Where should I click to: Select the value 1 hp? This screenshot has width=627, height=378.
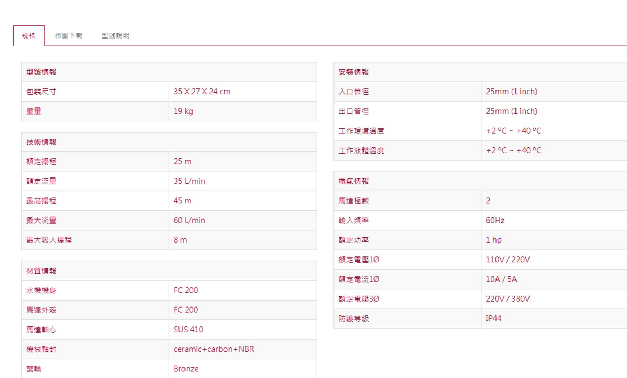click(x=494, y=240)
